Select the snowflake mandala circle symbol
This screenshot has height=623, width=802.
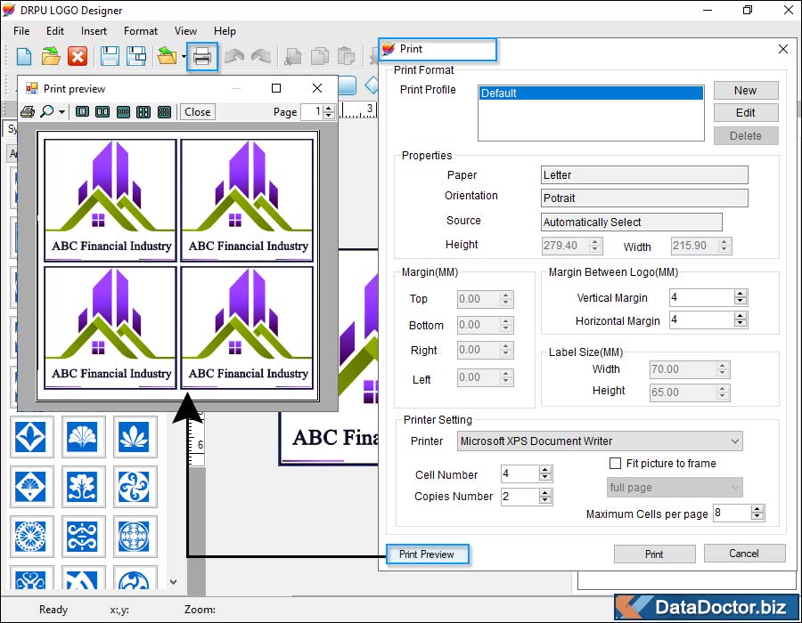(x=30, y=536)
